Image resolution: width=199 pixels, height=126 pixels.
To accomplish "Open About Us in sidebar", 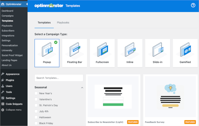I will pos(6,65).
